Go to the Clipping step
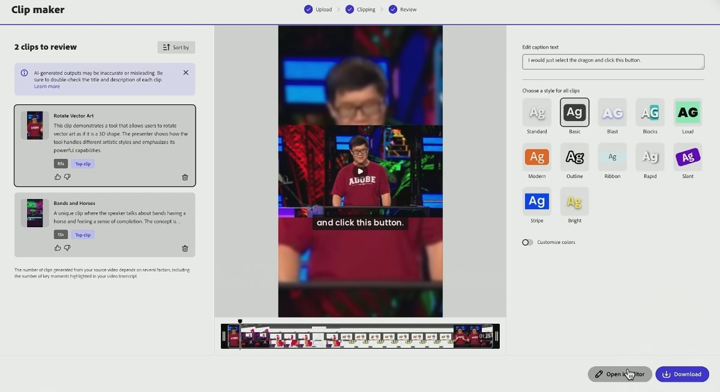Image resolution: width=720 pixels, height=392 pixels. click(x=361, y=9)
